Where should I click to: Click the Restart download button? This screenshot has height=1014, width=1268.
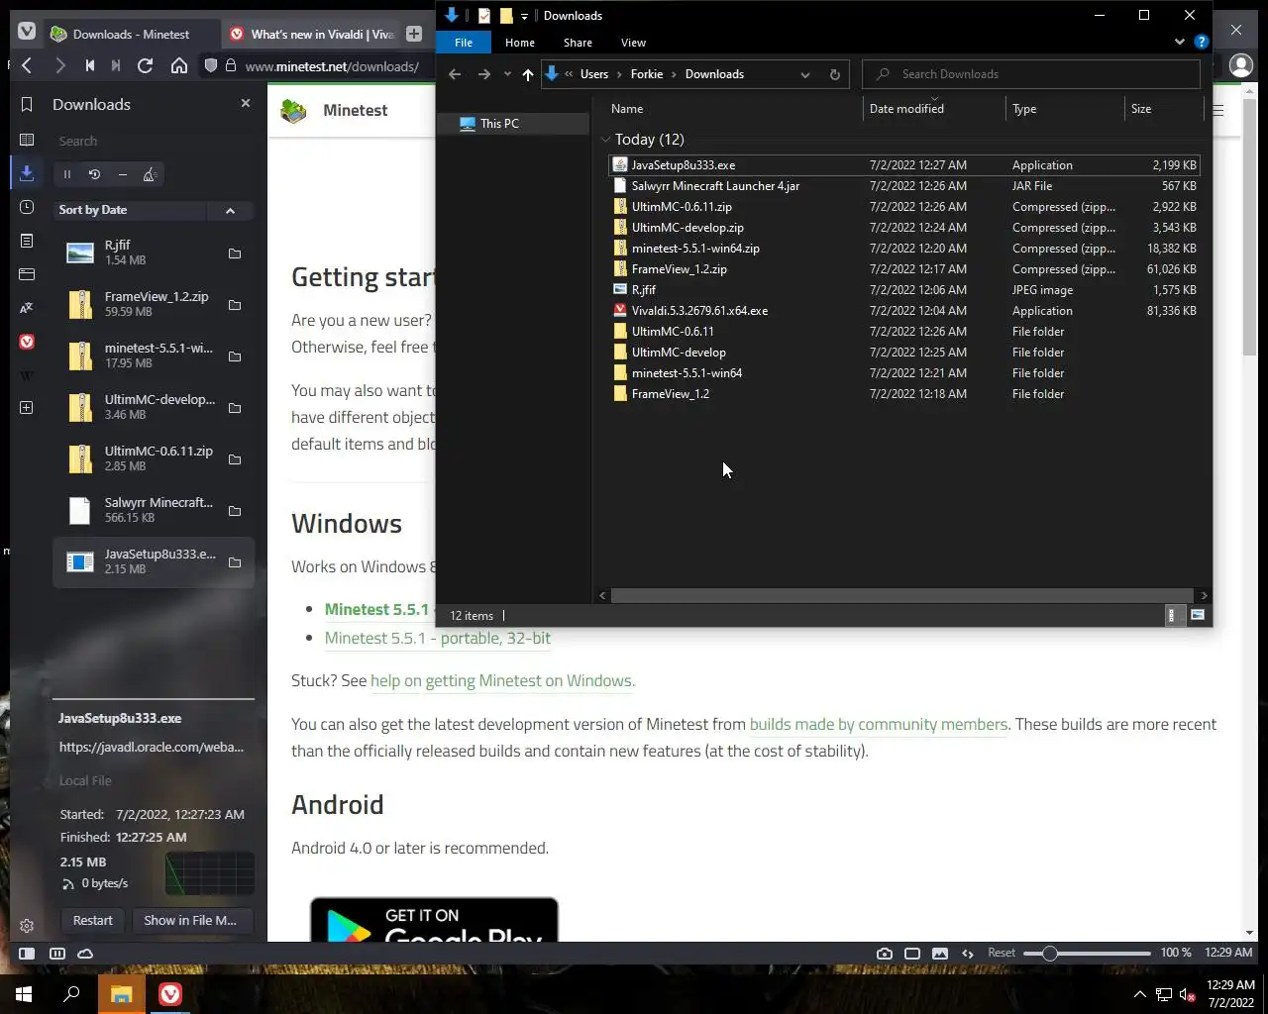point(93,920)
